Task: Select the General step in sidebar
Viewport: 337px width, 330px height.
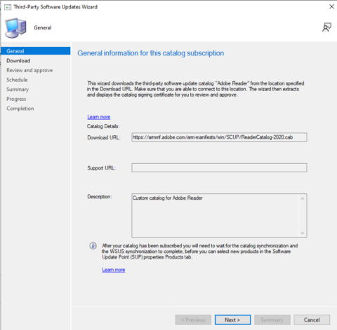Action: pos(36,51)
